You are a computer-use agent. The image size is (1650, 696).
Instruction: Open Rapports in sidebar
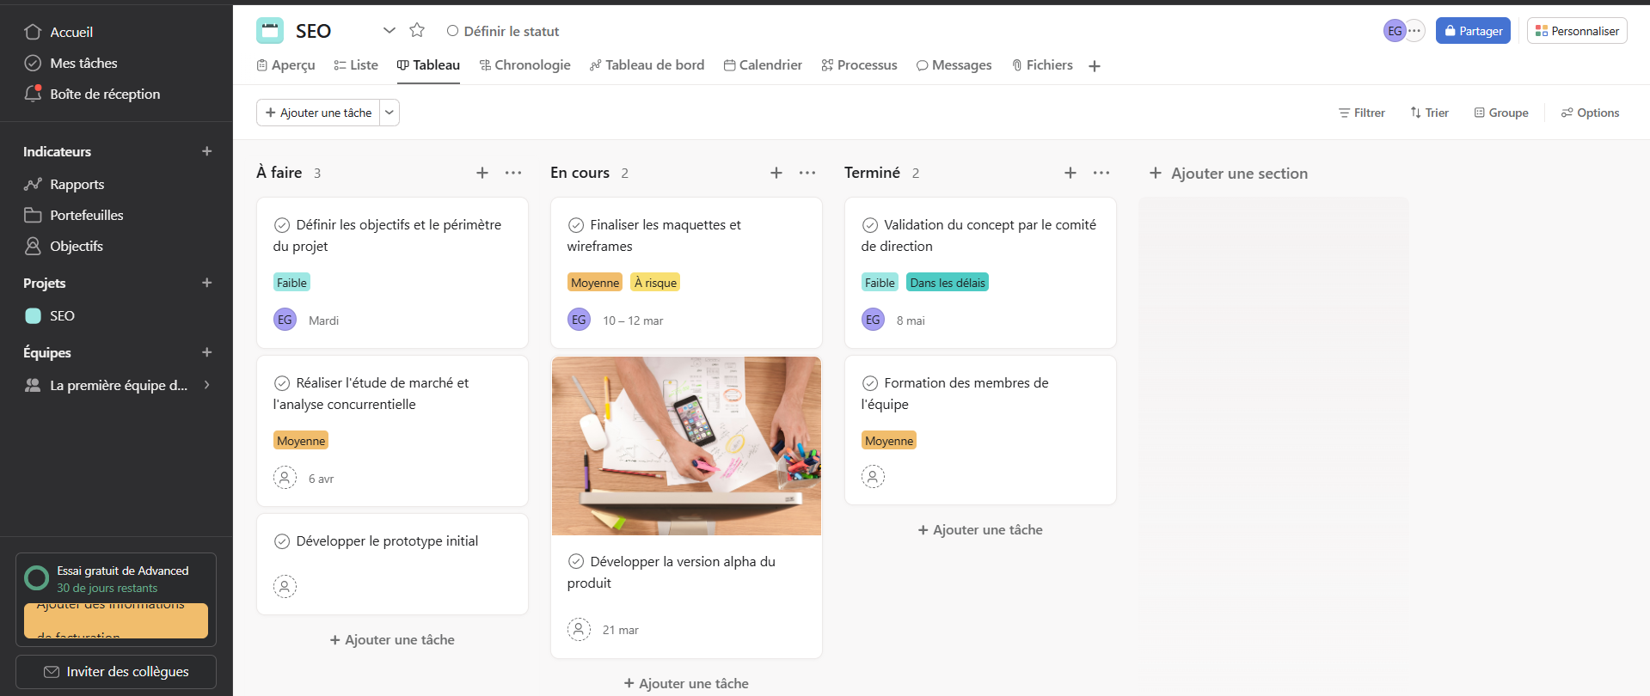tap(64, 184)
